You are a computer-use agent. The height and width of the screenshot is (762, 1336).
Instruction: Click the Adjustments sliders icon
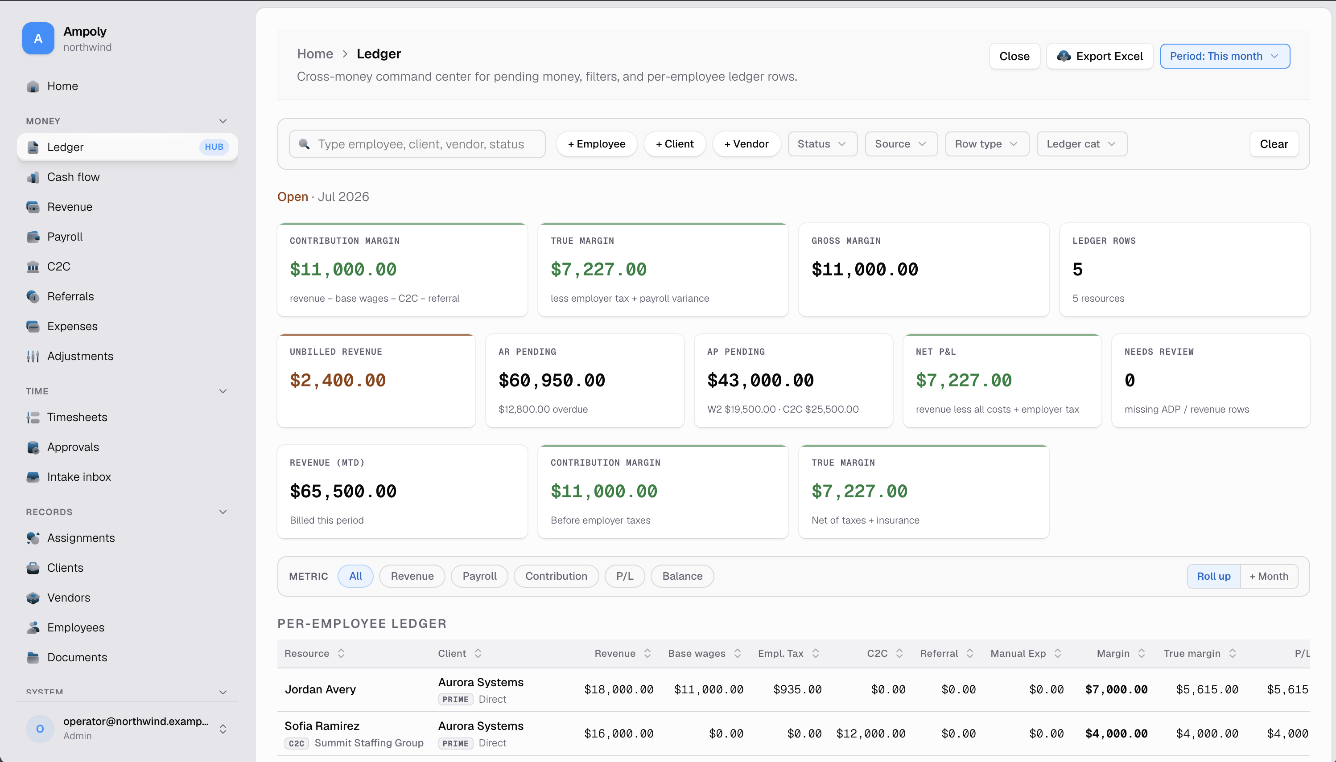(x=33, y=356)
